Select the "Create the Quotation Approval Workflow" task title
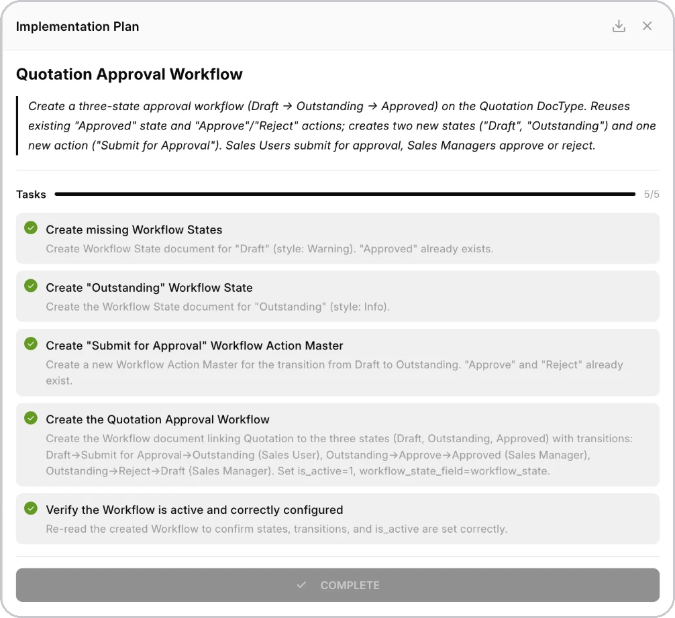Viewport: 675px width, 618px height. point(158,419)
